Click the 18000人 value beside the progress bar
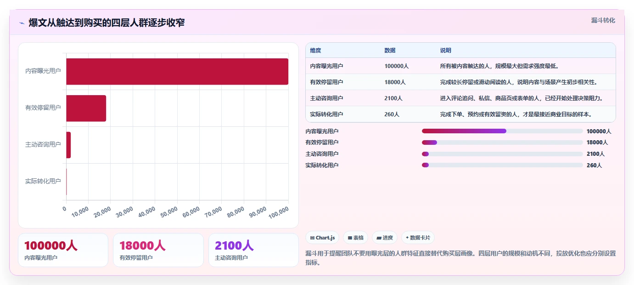The height and width of the screenshot is (285, 634). click(x=597, y=142)
